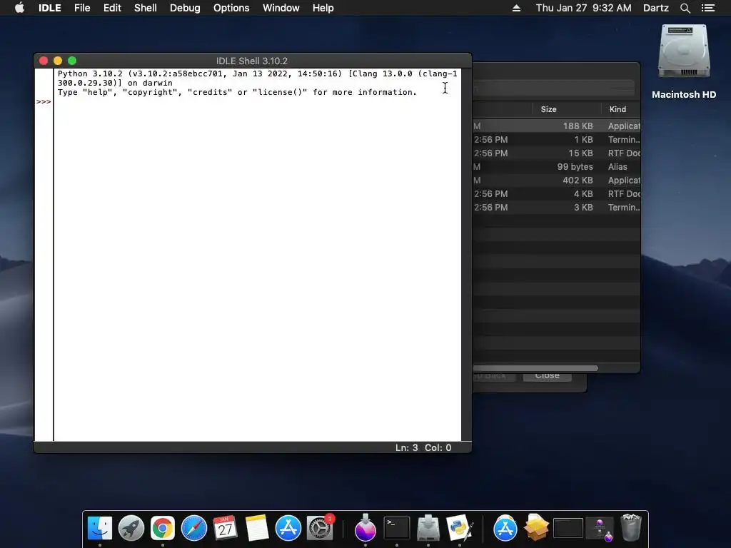Maximize the IDLE Shell with green button
This screenshot has width=731, height=548.
click(72, 61)
